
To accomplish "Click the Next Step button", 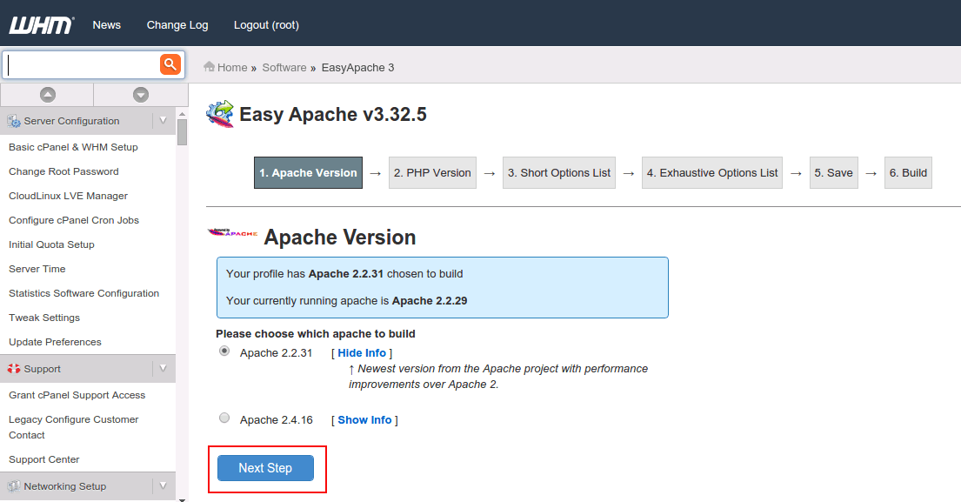I will click(x=264, y=467).
